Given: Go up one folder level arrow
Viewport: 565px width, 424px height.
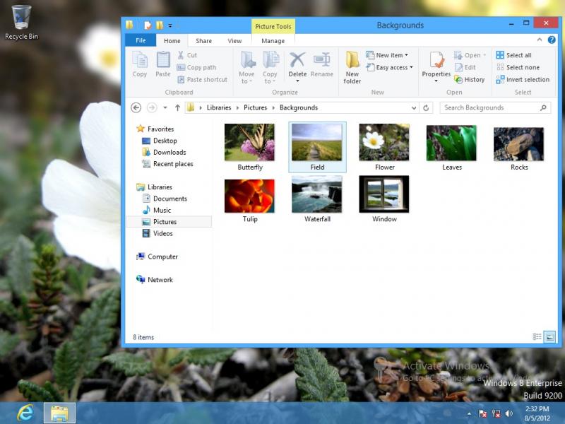Looking at the screenshot, I should click(177, 108).
